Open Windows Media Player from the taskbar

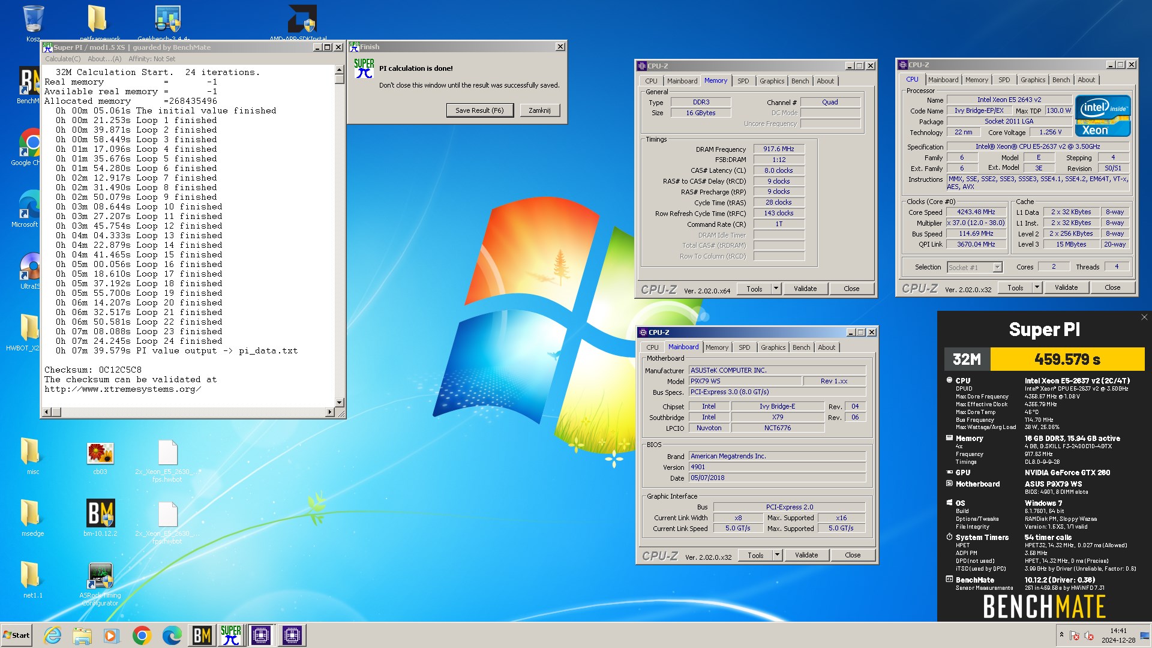[x=112, y=635]
